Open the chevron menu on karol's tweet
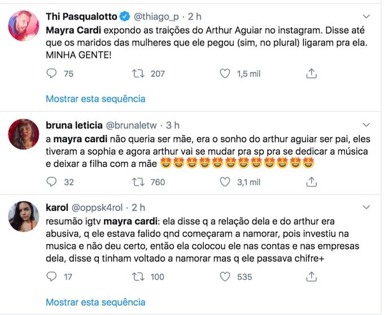384x315 pixels. (366, 207)
